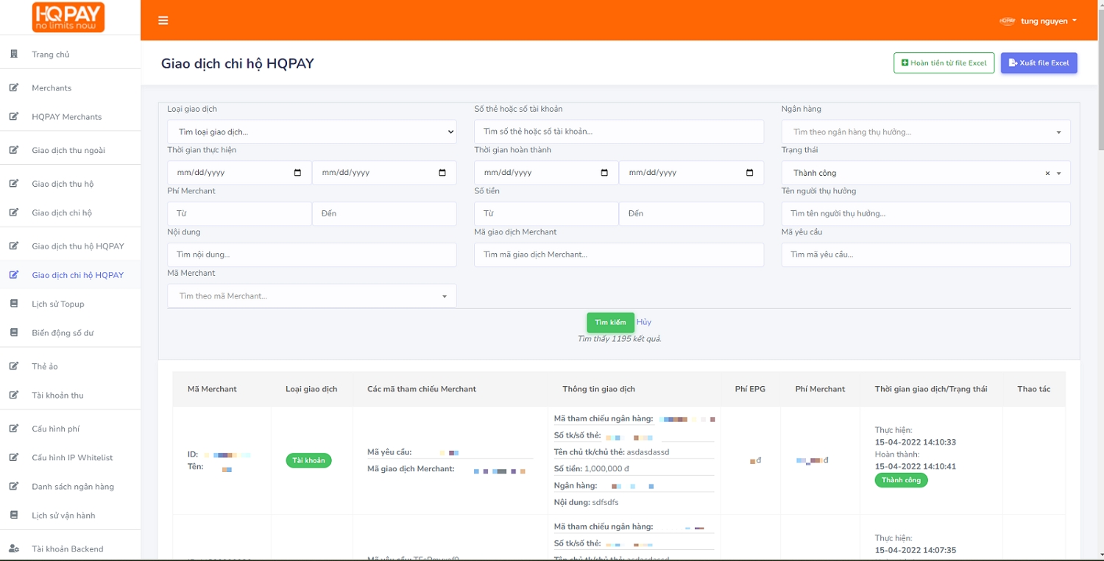Focus the Nội dung search field
The height and width of the screenshot is (561, 1104).
312,254
